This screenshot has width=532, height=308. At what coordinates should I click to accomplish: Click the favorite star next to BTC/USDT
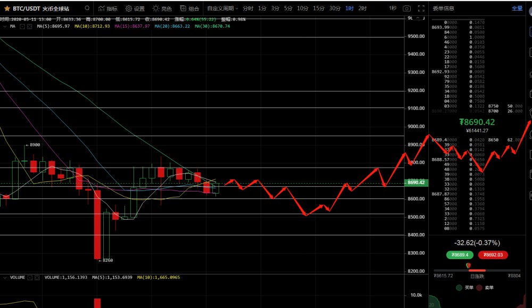7,9
